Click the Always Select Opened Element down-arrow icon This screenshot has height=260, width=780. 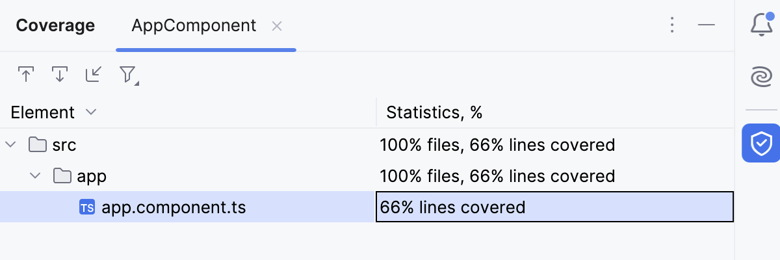(x=60, y=74)
